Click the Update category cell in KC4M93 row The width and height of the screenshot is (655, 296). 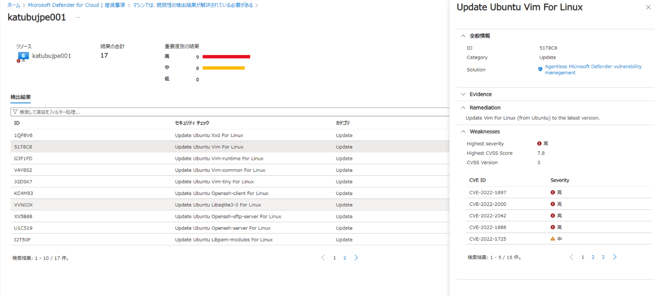coord(344,194)
